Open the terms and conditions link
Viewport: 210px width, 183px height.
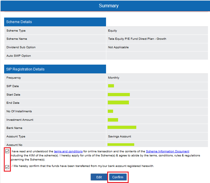(68, 151)
